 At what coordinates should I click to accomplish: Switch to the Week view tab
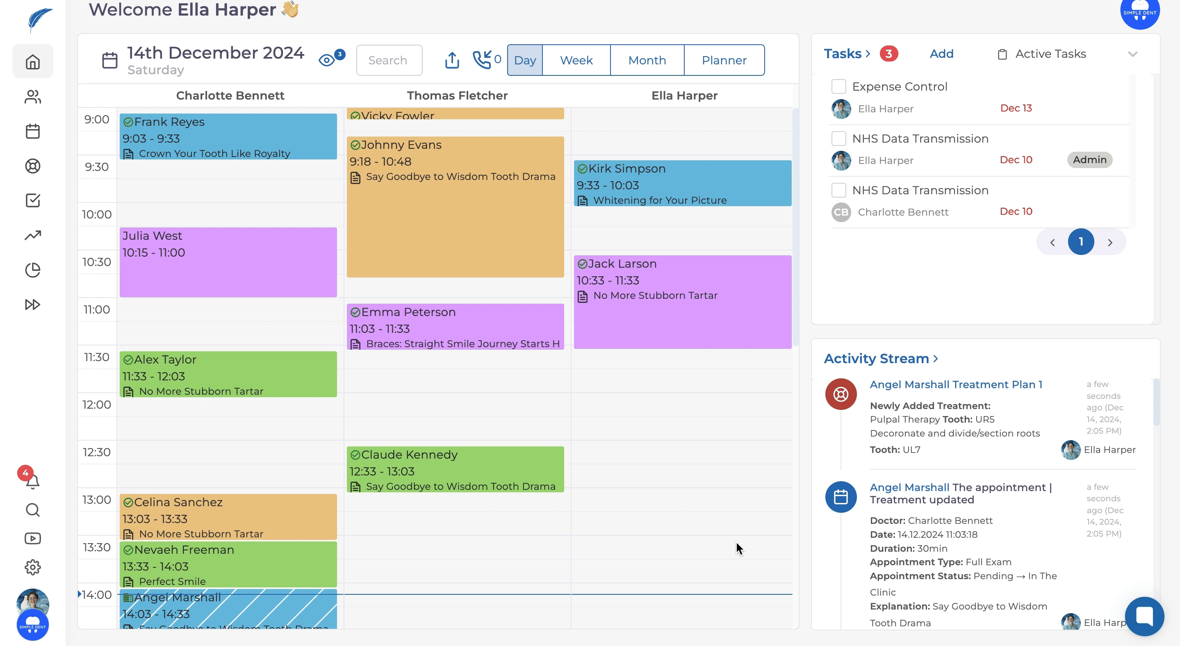[576, 60]
